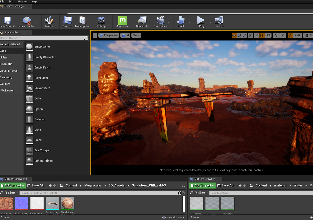Click Add/Import in Content Browser 2
Viewport: 313px width, 220px height.
(13, 185)
